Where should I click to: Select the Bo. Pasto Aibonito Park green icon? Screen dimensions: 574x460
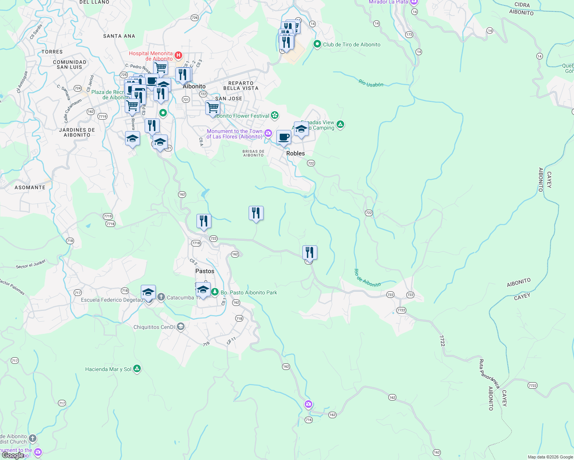coord(216,292)
